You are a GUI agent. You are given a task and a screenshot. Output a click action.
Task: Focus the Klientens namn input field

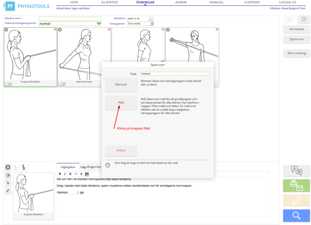point(70,19)
